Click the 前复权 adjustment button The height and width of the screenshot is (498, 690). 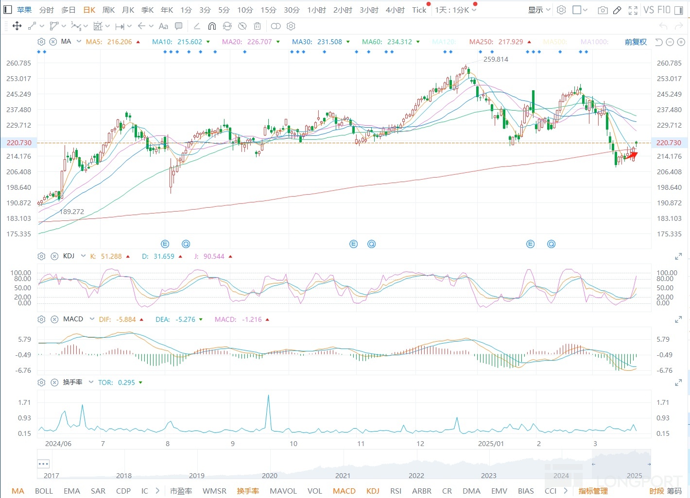636,42
